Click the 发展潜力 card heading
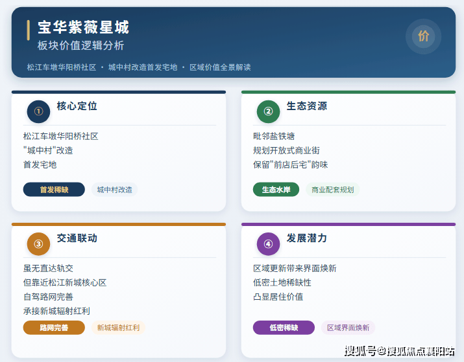This screenshot has height=362, width=464. click(x=306, y=238)
